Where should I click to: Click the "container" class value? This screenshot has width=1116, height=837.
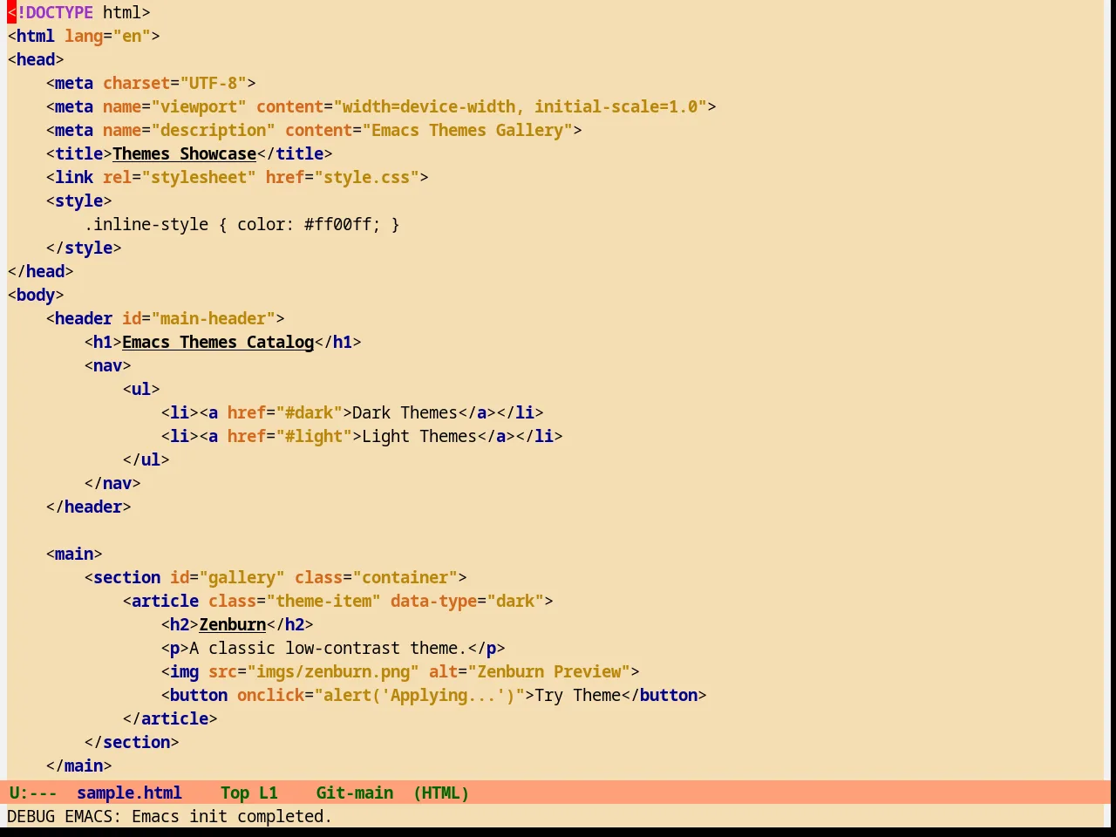click(x=405, y=577)
